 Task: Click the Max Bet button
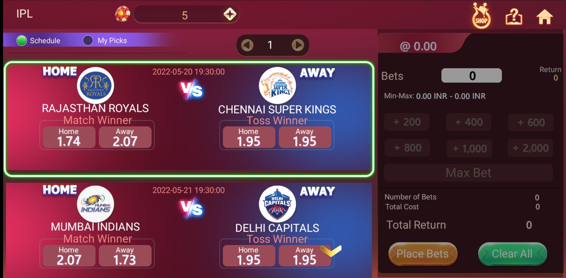pyautogui.click(x=468, y=173)
